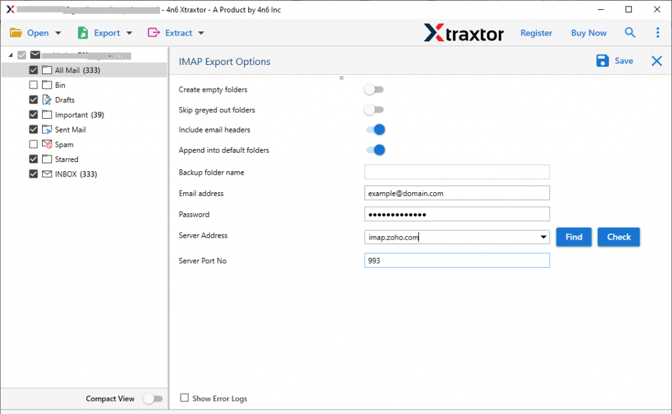
Task: Select the Drafts folder row
Action: pos(65,100)
